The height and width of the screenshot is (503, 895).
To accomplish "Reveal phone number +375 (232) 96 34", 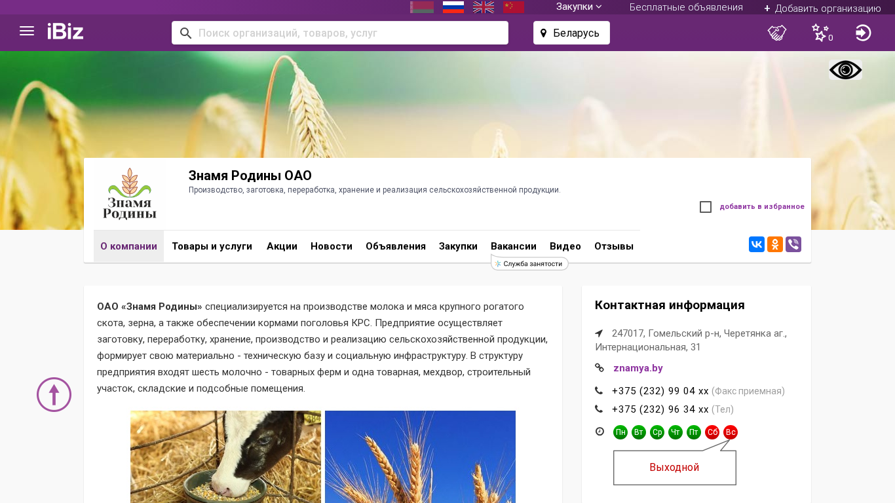I will point(660,409).
